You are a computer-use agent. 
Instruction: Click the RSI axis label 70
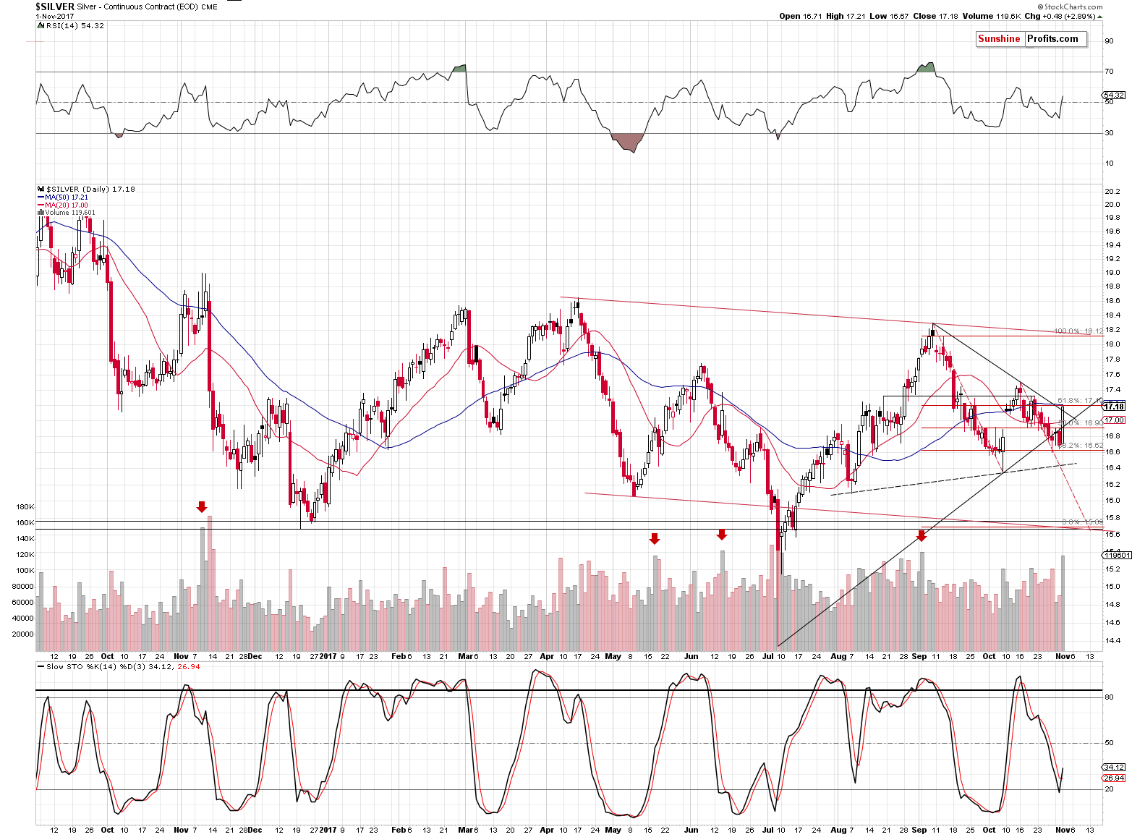point(1109,72)
